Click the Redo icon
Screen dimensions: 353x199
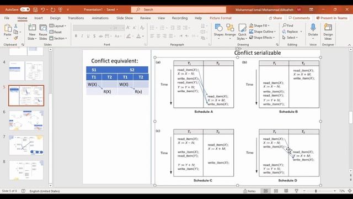click(53, 9)
